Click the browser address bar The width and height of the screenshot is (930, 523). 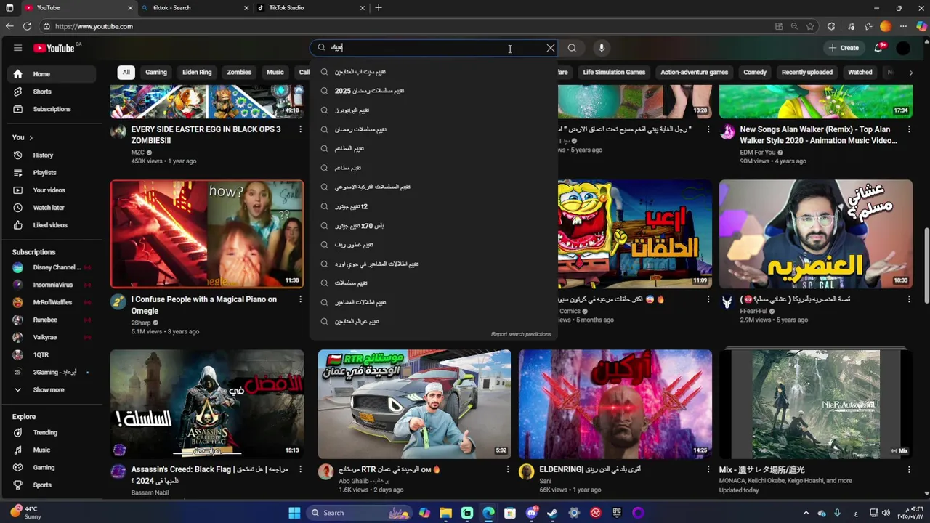click(x=407, y=26)
